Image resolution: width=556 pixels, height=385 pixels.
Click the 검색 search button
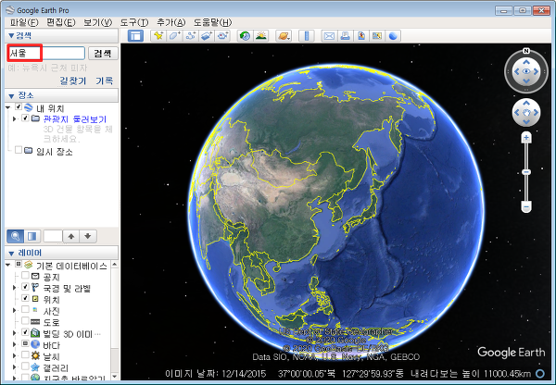point(103,54)
